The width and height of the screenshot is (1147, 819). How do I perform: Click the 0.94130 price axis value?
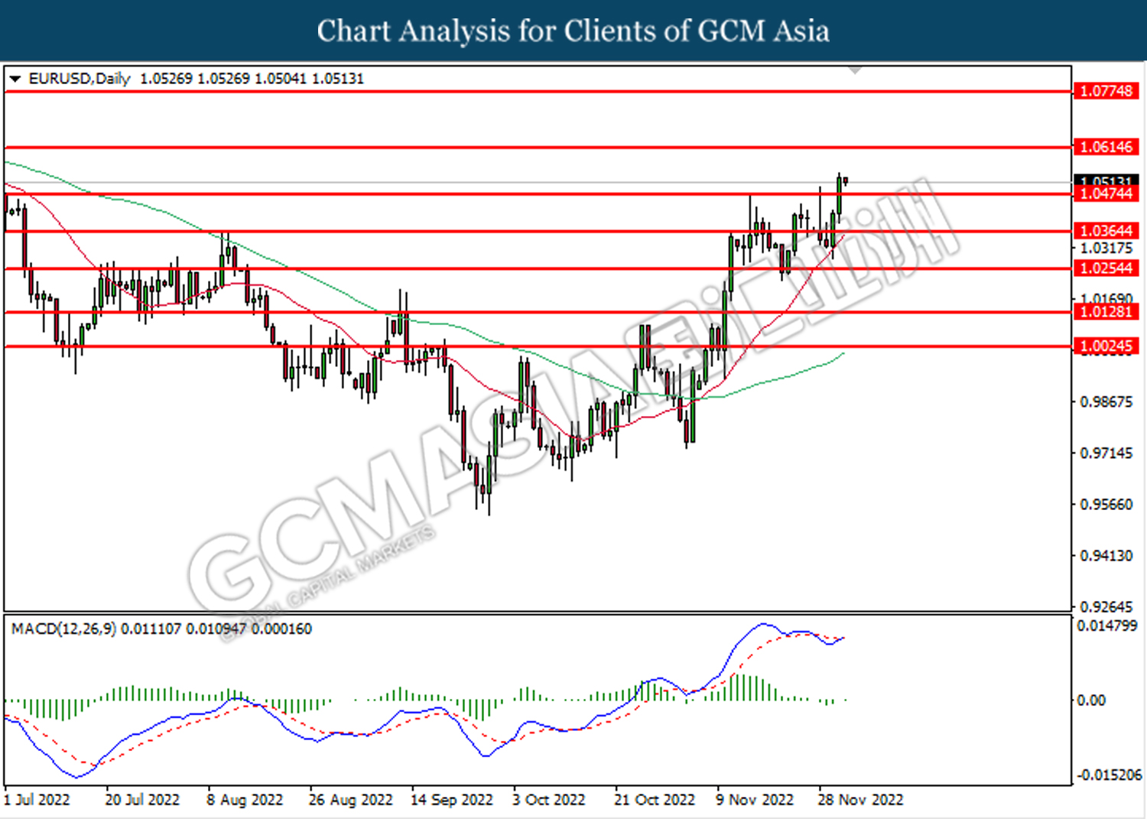point(1106,556)
